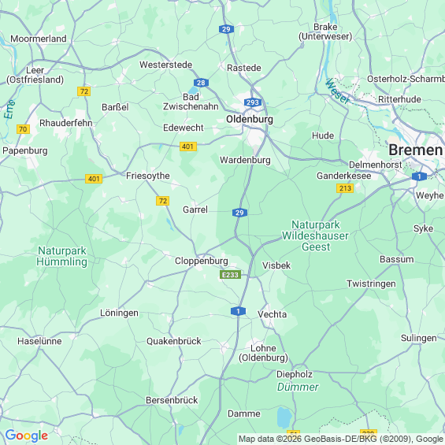445x445 pixels.
Task: Click the yellow 72 shield near Friesoythe
Action: tap(162, 201)
